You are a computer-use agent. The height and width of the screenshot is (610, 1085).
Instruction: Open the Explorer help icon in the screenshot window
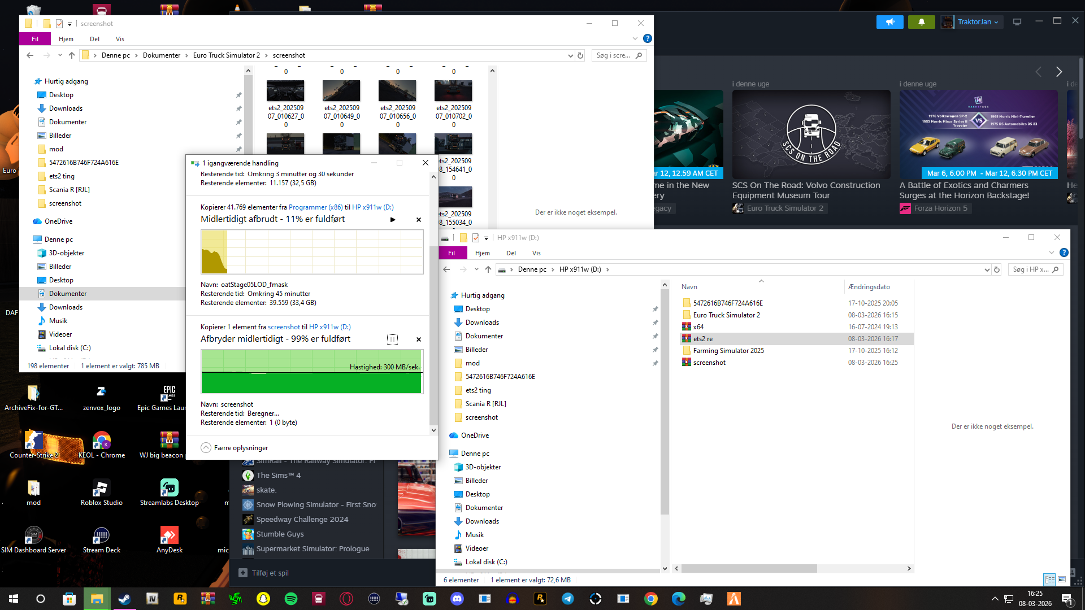click(x=648, y=38)
